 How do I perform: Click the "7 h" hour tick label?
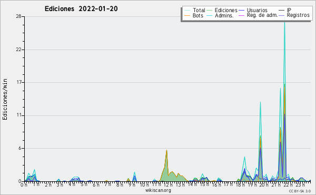click(x=107, y=184)
